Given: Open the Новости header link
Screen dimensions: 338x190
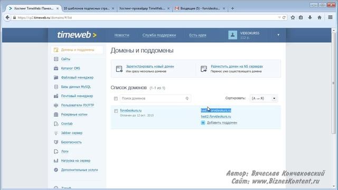Looking at the screenshot, I should [x=122, y=35].
